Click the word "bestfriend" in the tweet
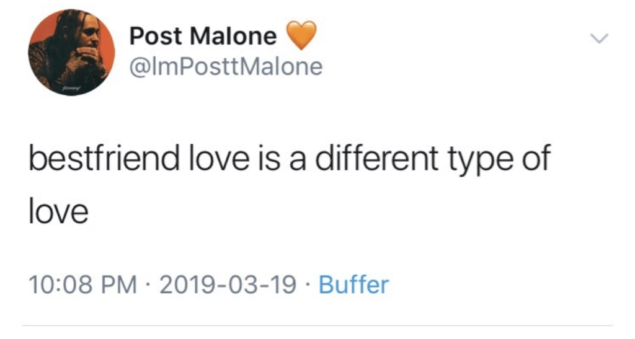The width and height of the screenshot is (635, 339). pos(104,158)
